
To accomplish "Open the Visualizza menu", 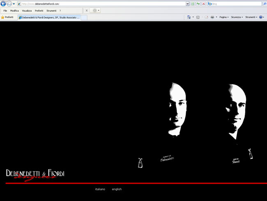I will (x=27, y=11).
